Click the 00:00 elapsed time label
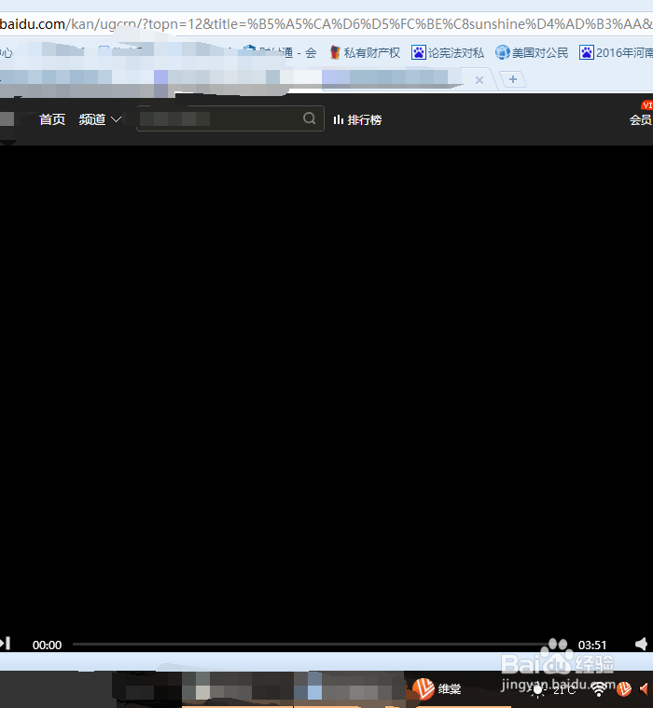The image size is (653, 708). (x=47, y=645)
